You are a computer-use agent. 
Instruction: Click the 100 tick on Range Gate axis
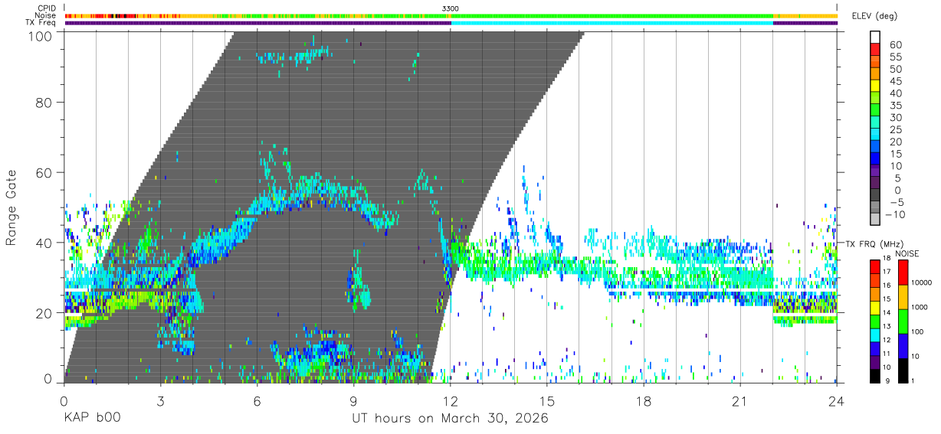point(40,36)
